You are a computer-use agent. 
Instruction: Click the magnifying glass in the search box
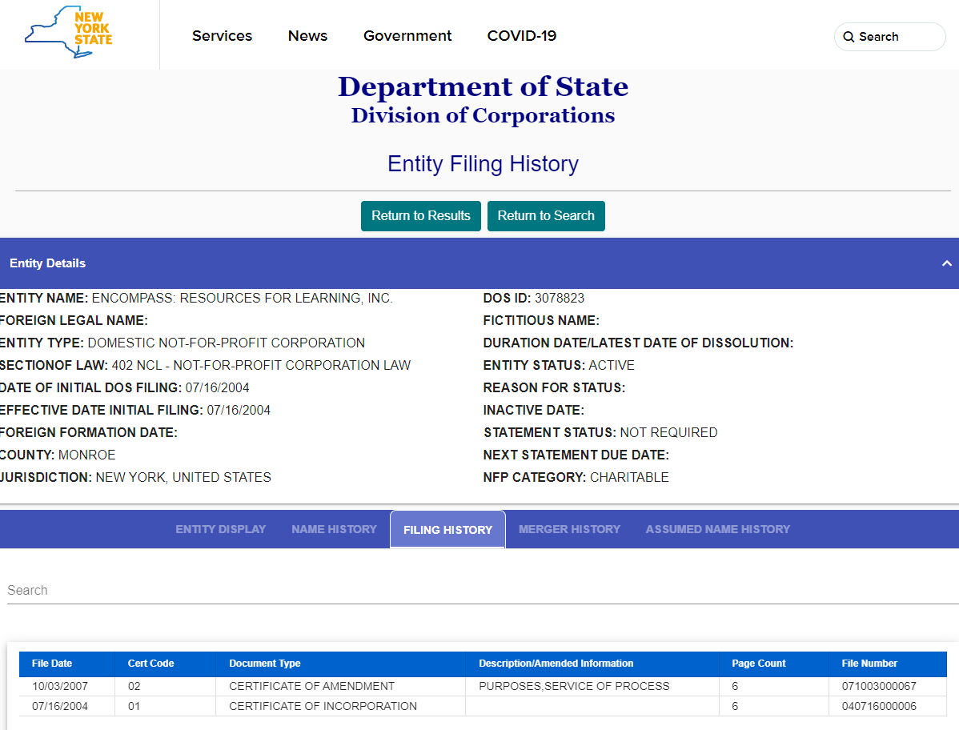849,37
